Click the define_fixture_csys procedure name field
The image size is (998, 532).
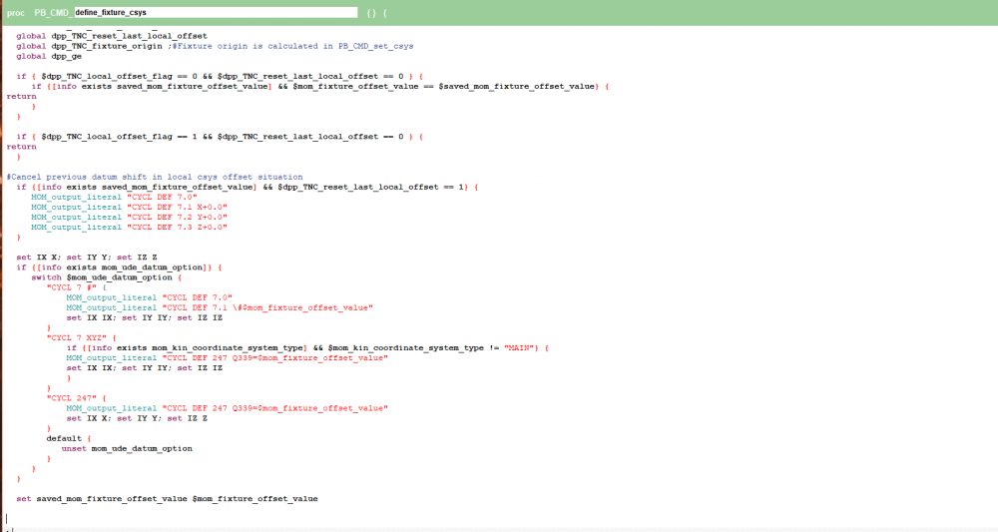click(214, 13)
